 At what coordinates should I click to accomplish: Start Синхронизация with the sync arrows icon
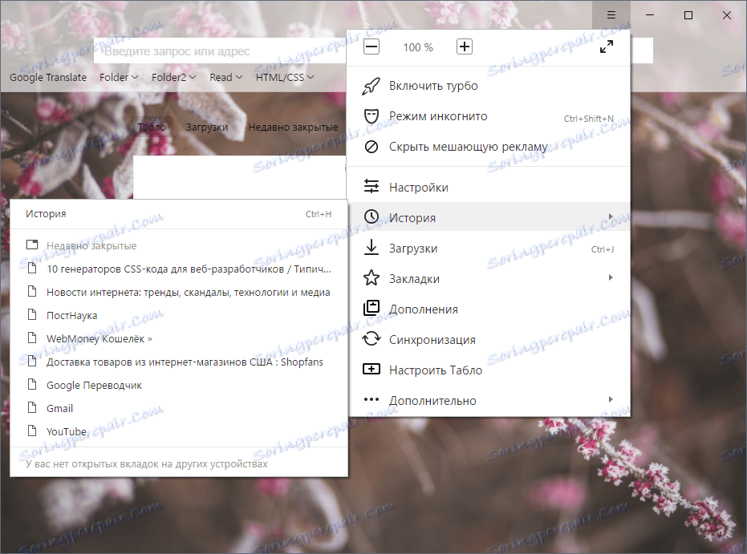tap(371, 339)
